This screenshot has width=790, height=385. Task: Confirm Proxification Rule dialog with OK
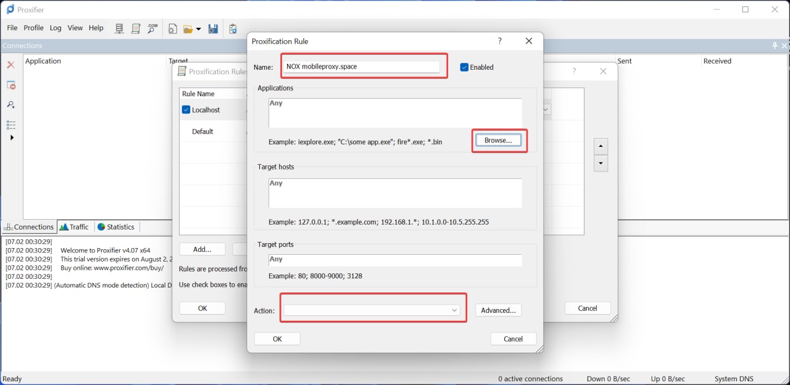[x=277, y=339]
